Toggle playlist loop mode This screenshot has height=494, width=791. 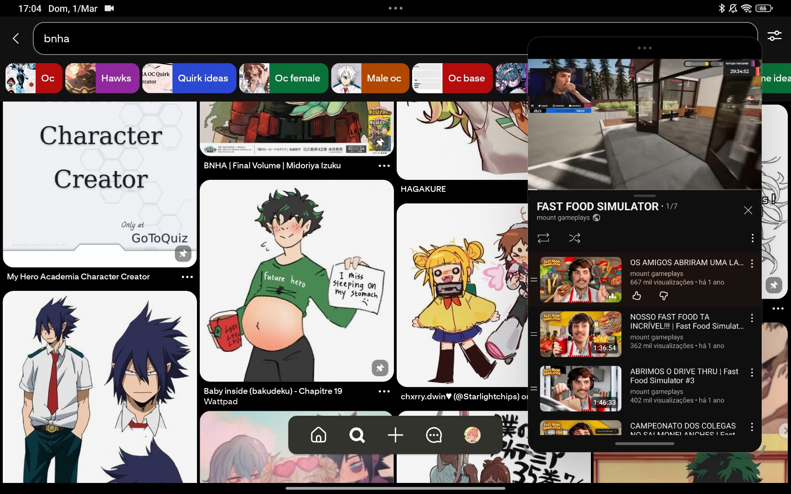(x=543, y=238)
